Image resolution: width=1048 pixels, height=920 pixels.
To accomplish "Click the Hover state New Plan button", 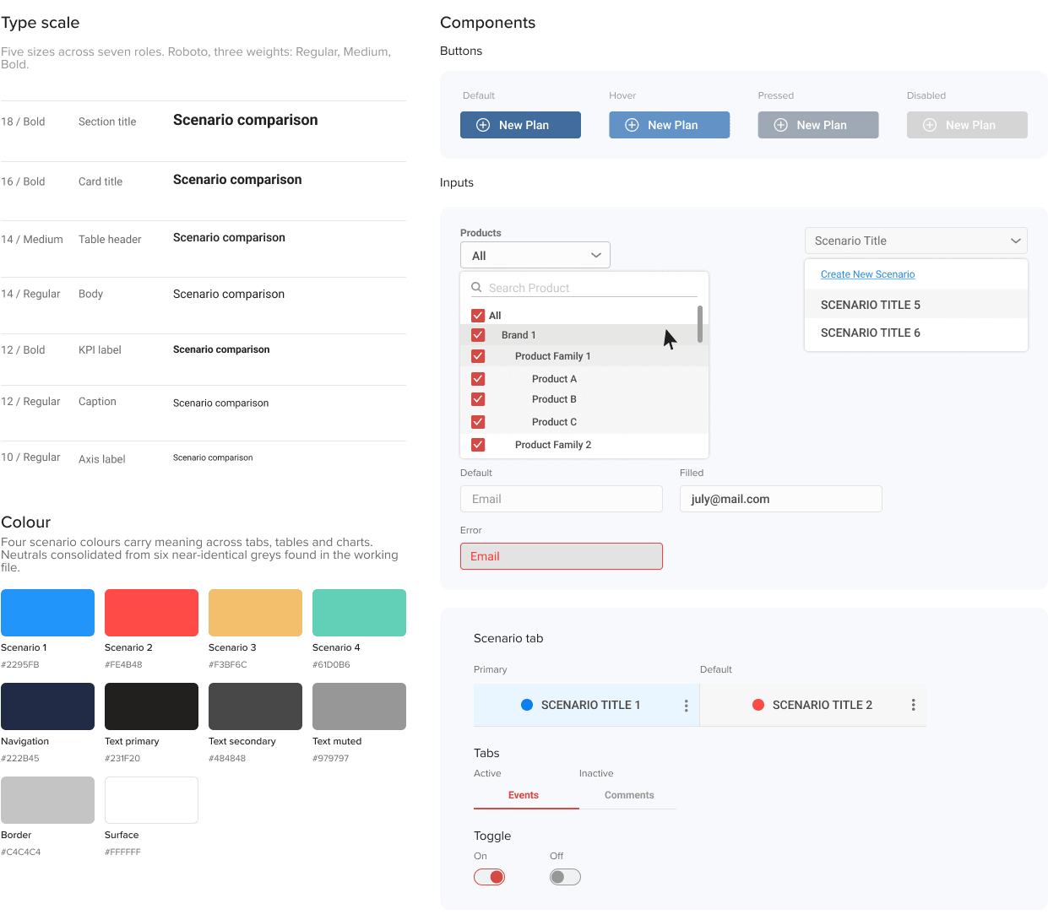I will click(x=670, y=125).
